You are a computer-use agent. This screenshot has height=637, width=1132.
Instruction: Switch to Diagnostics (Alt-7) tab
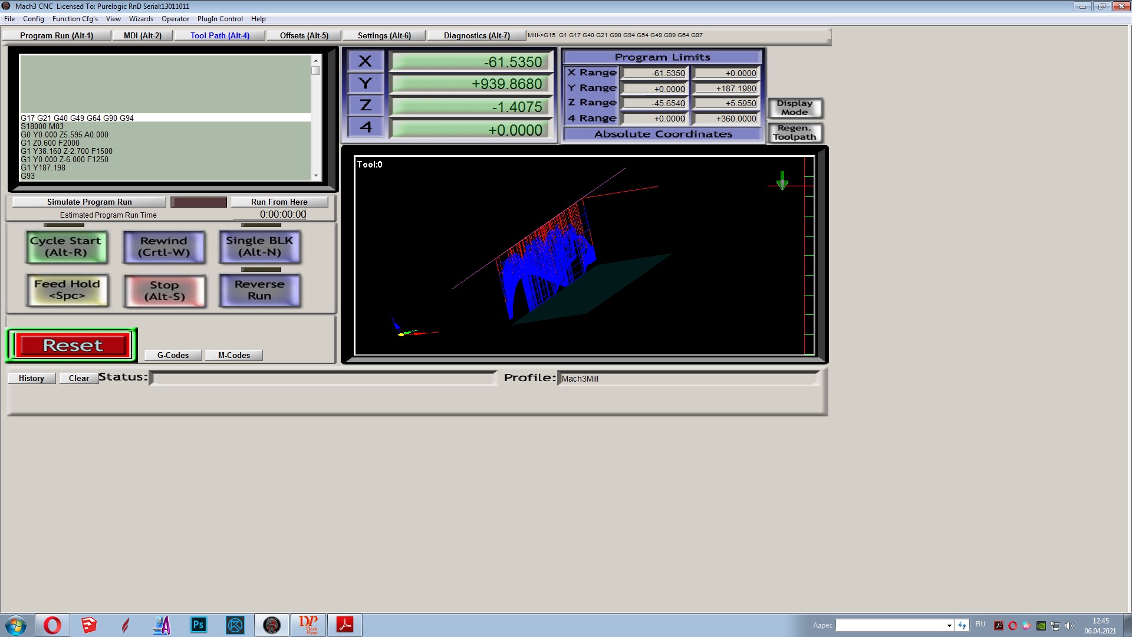(x=476, y=35)
